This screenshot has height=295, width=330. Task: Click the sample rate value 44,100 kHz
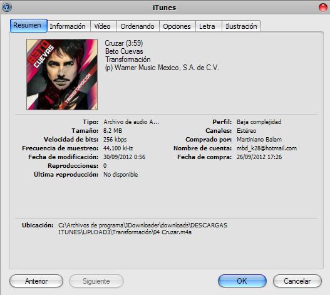coord(118,148)
